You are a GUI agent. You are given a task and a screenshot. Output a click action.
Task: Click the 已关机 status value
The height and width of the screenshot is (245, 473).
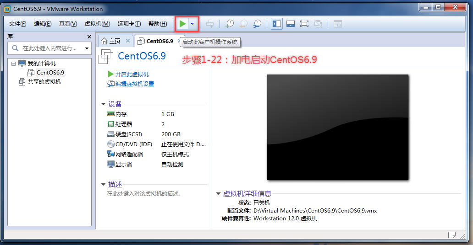[262, 203]
